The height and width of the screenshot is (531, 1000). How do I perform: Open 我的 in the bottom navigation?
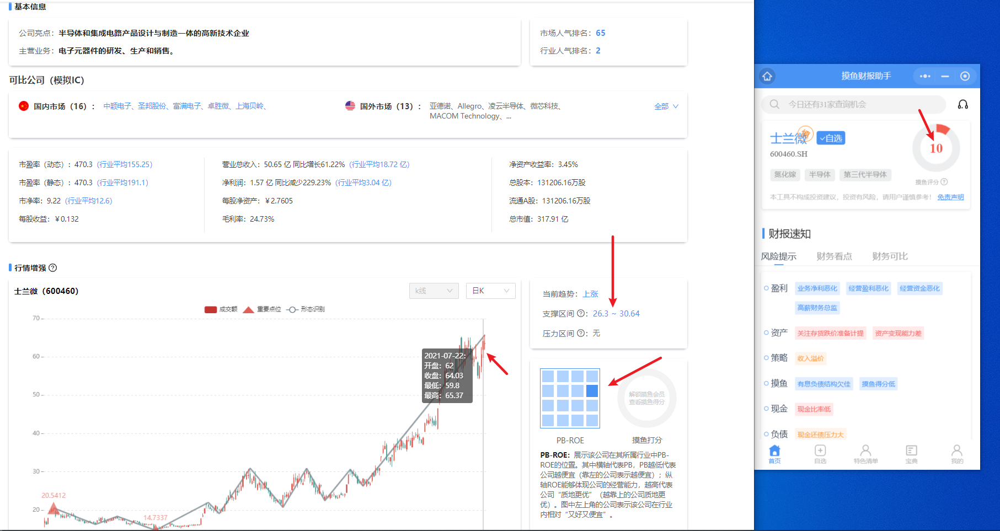click(x=957, y=454)
